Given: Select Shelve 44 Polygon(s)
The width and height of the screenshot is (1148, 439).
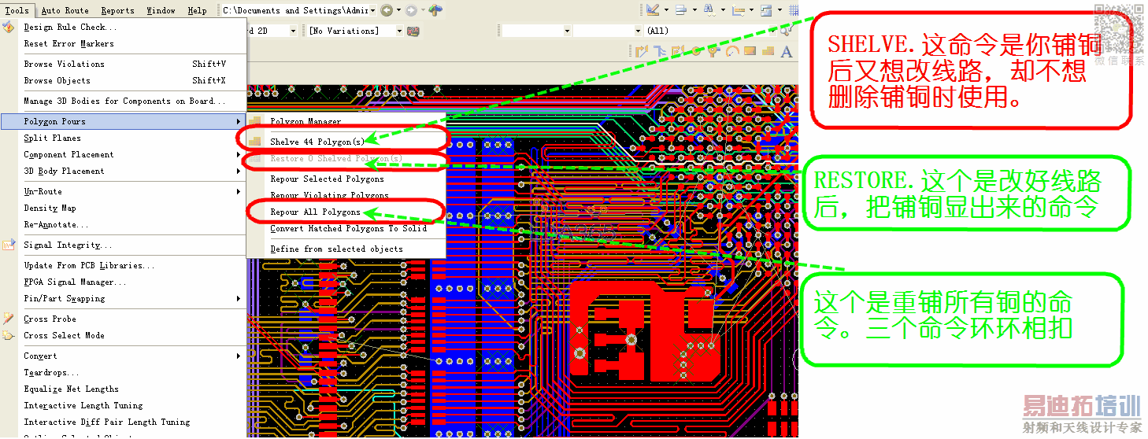Looking at the screenshot, I should tap(317, 142).
